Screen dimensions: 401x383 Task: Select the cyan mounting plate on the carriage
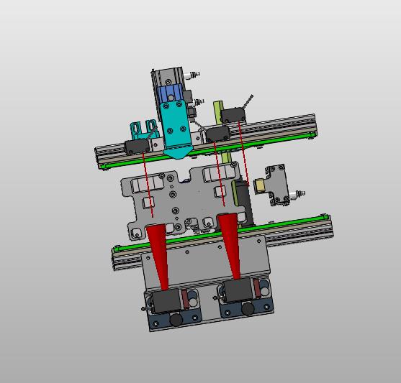pos(176,129)
